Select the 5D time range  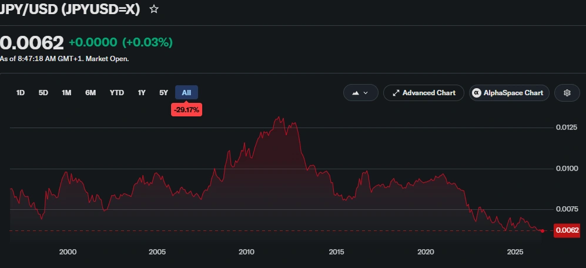(x=43, y=93)
